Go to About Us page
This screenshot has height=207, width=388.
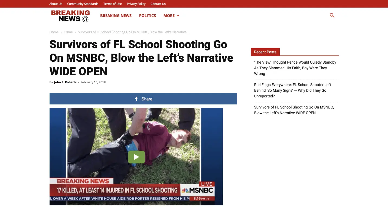(x=56, y=4)
